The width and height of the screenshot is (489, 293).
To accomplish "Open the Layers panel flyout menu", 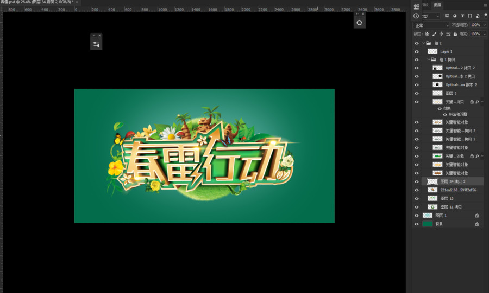I will (485, 5).
